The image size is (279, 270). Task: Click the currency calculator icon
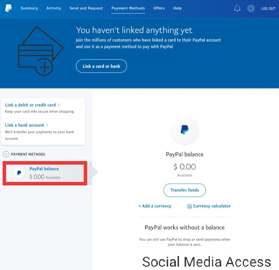point(190,206)
